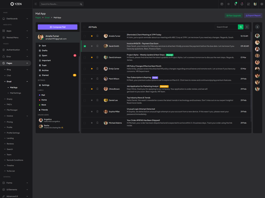This screenshot has height=198, width=265.
Task: Check the select-all checkbox beside All Mails
Action: 85,27
